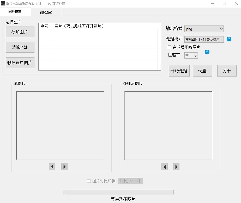
Task: Click the 压缩率 value field showing 80
Action: [189, 55]
